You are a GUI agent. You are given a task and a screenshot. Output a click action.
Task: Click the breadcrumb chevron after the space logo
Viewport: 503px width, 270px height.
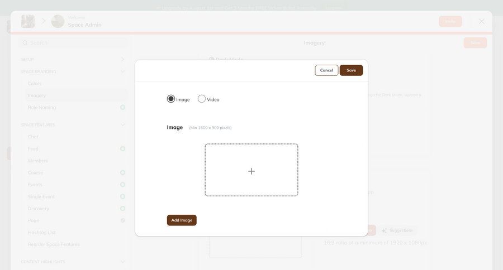(x=44, y=21)
